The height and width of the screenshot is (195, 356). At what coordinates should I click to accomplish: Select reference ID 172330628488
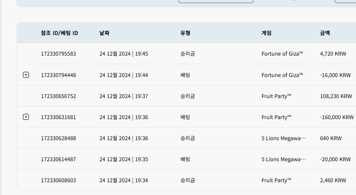[58, 138]
